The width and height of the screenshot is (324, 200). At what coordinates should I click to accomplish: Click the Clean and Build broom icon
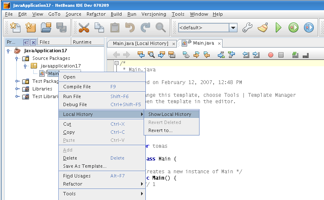click(x=263, y=27)
